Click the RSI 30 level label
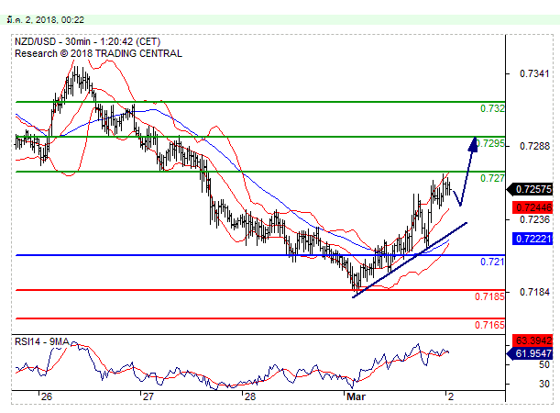 coord(544,384)
